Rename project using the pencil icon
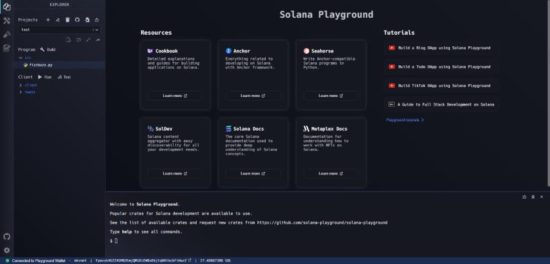550x264 pixels. click(58, 20)
